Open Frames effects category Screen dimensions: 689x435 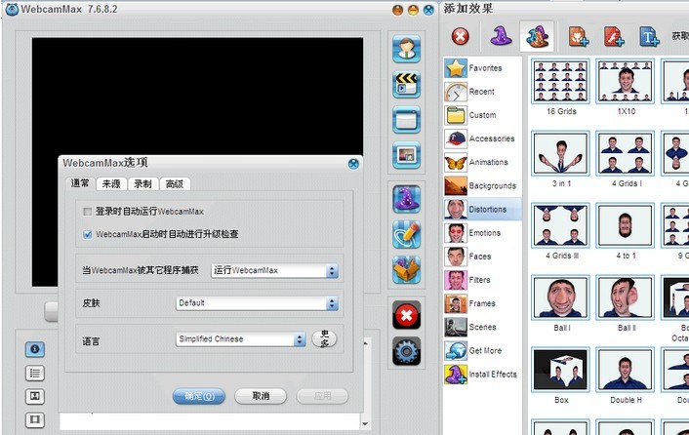(x=482, y=303)
